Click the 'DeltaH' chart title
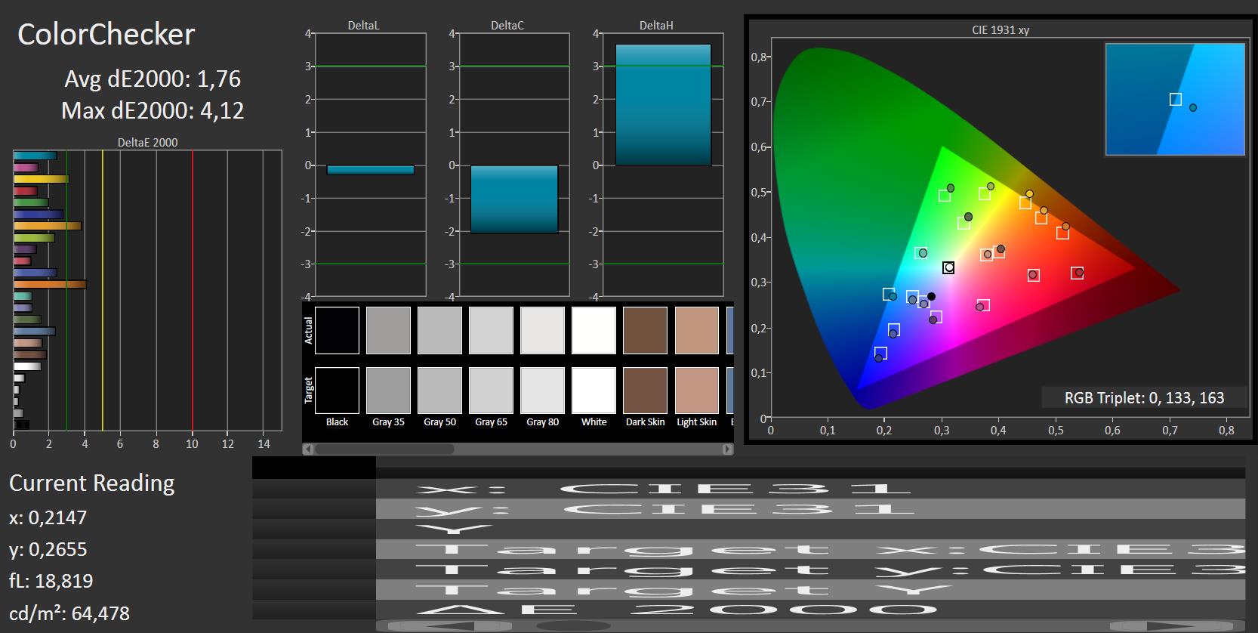 click(x=656, y=25)
